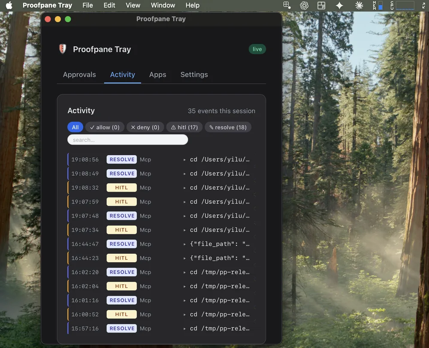Viewport: 429px width, 348px height.
Task: Click the command text at 15:57:16
Action: click(x=220, y=328)
